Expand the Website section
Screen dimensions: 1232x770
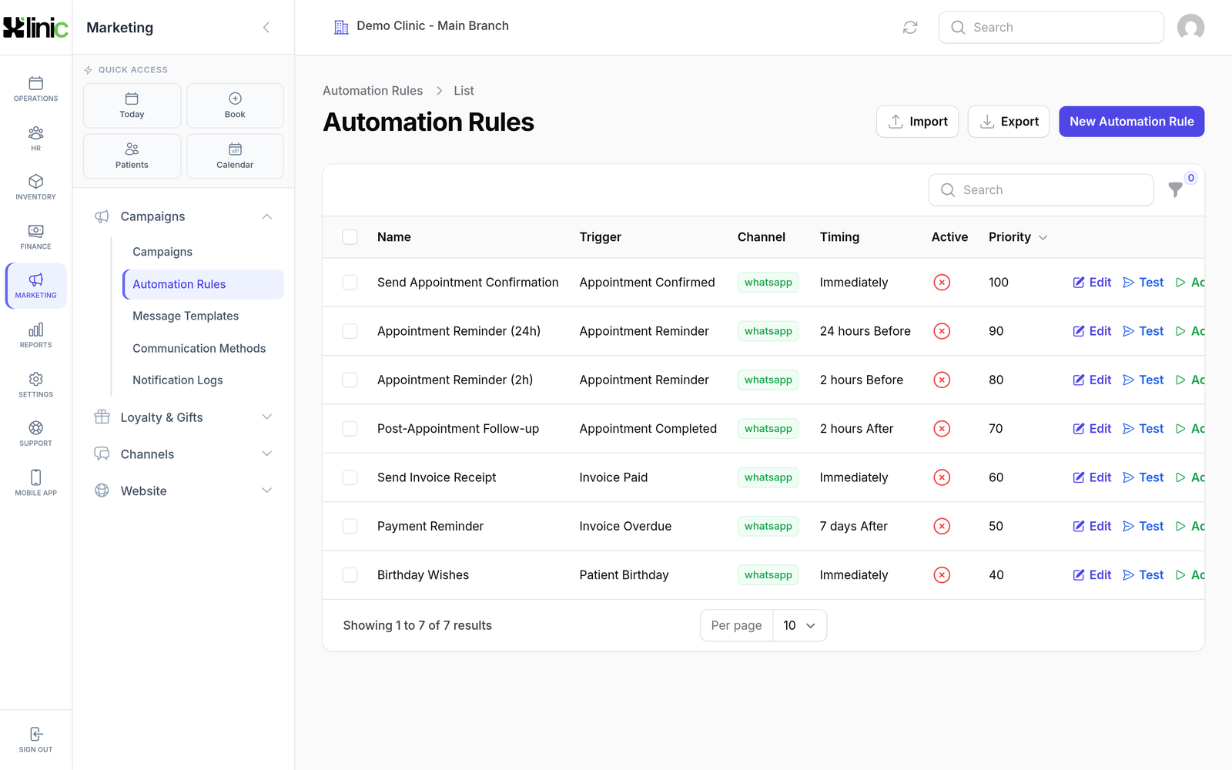(183, 490)
